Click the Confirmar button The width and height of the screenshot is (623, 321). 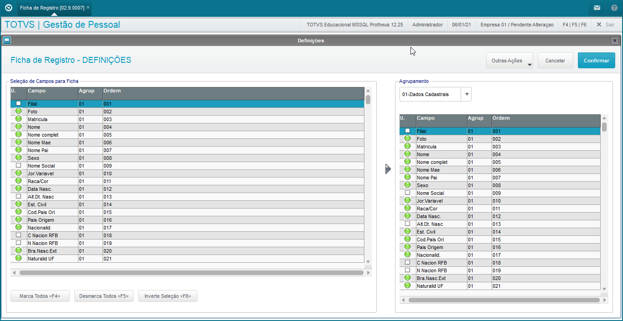pyautogui.click(x=597, y=61)
